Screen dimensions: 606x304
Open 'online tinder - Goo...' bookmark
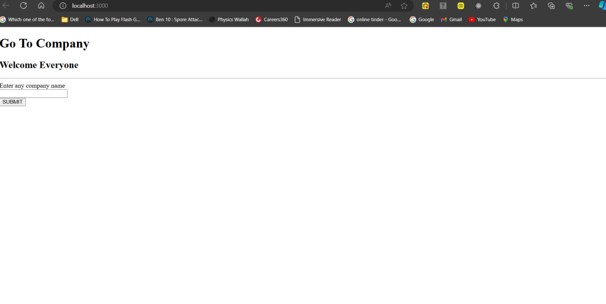click(x=375, y=19)
